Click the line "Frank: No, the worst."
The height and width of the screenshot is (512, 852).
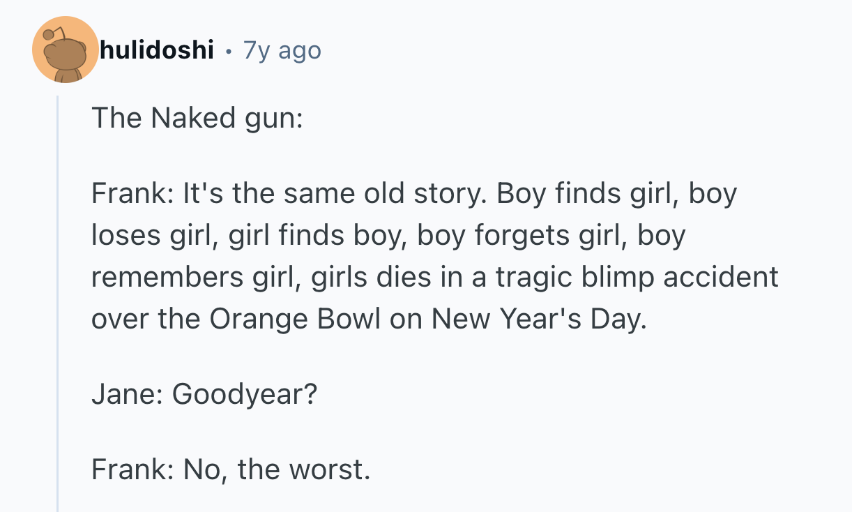[x=230, y=469]
